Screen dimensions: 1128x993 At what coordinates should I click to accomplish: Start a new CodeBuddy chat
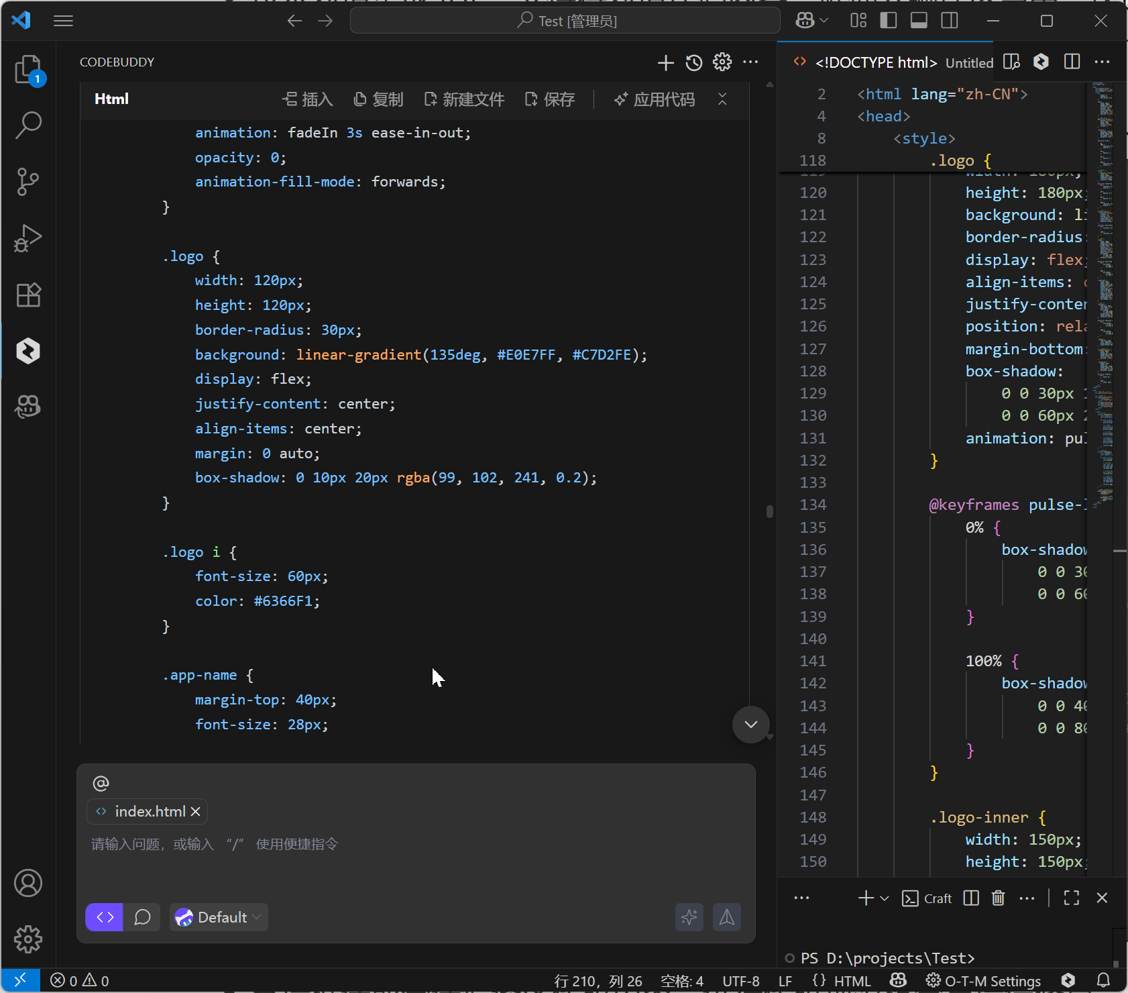coord(665,62)
